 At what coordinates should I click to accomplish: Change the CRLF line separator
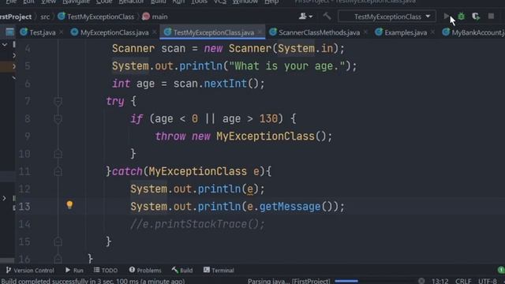(463, 281)
